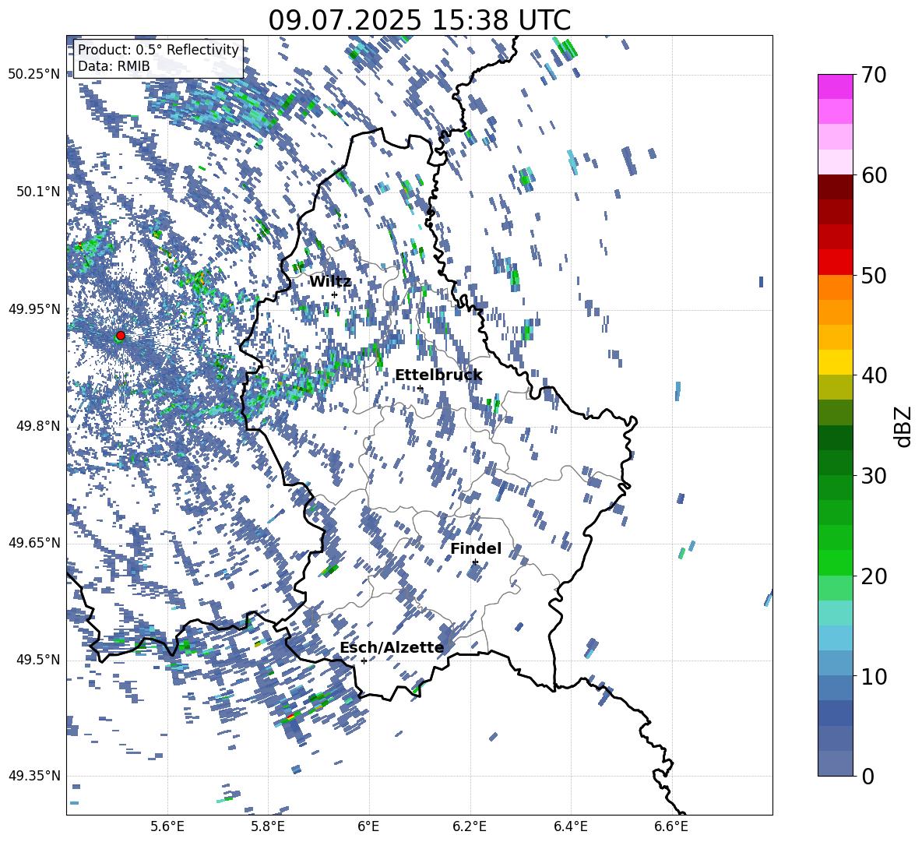Click the magenta segment of colorbar

click(x=835, y=87)
